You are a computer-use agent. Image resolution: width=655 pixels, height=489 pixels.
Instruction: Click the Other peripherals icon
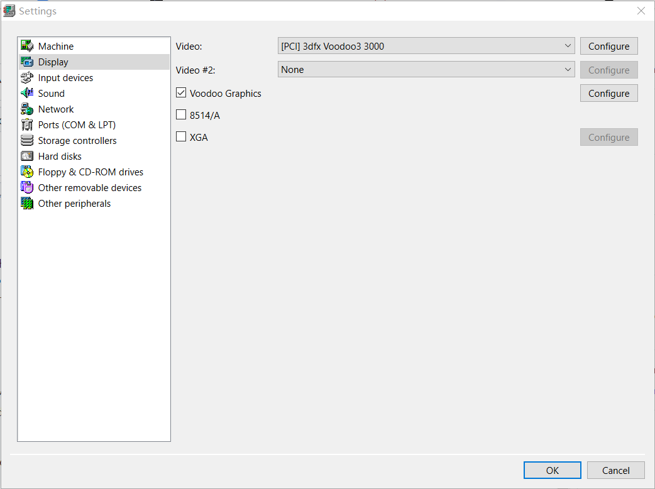[28, 203]
